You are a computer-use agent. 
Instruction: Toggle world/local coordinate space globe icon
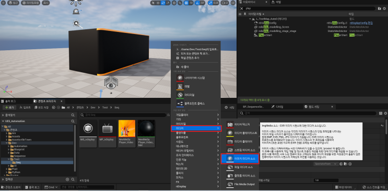coord(174,3)
